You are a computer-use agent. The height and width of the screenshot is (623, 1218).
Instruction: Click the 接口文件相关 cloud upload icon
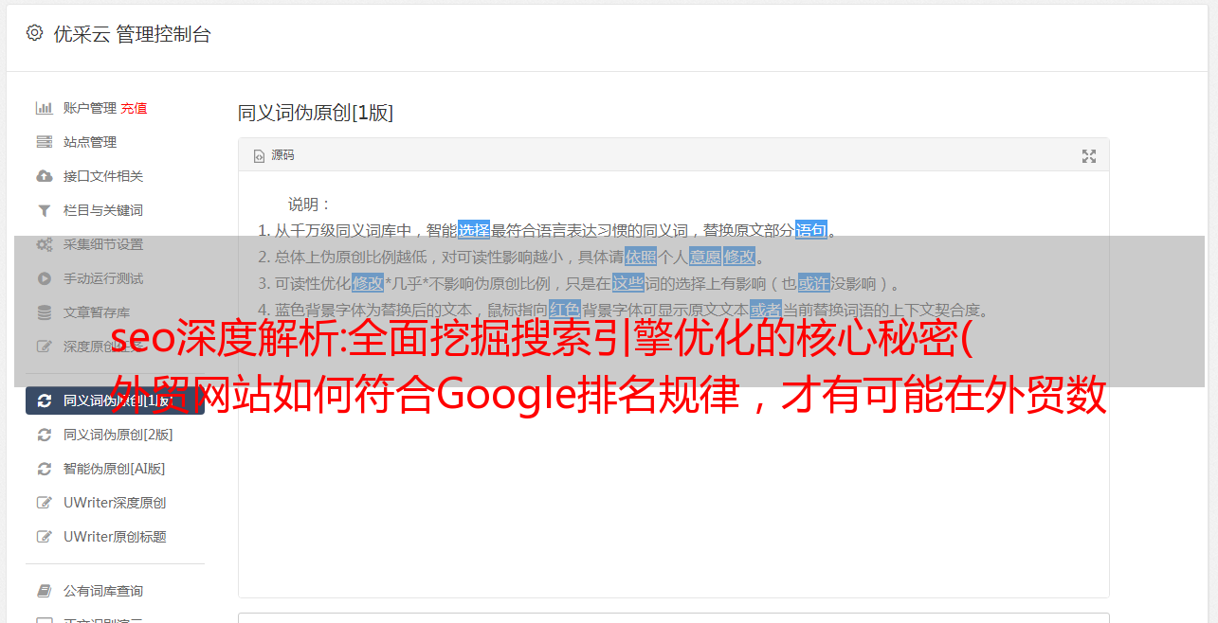click(x=44, y=176)
